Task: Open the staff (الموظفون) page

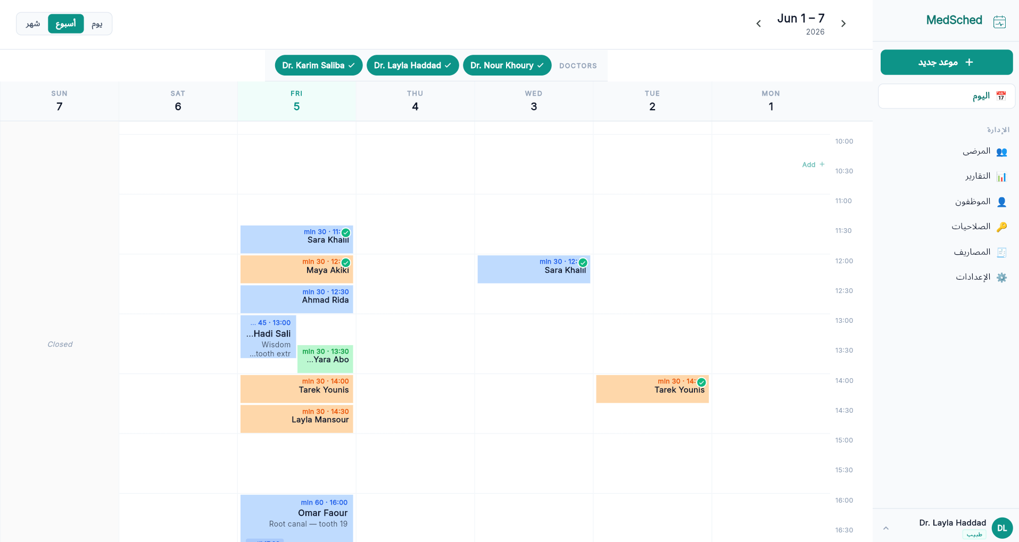Action: pos(947,202)
